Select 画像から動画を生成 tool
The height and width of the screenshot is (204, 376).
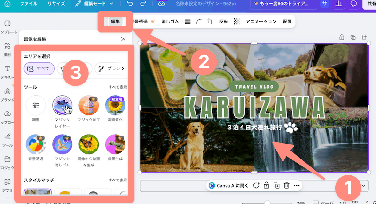point(89,151)
